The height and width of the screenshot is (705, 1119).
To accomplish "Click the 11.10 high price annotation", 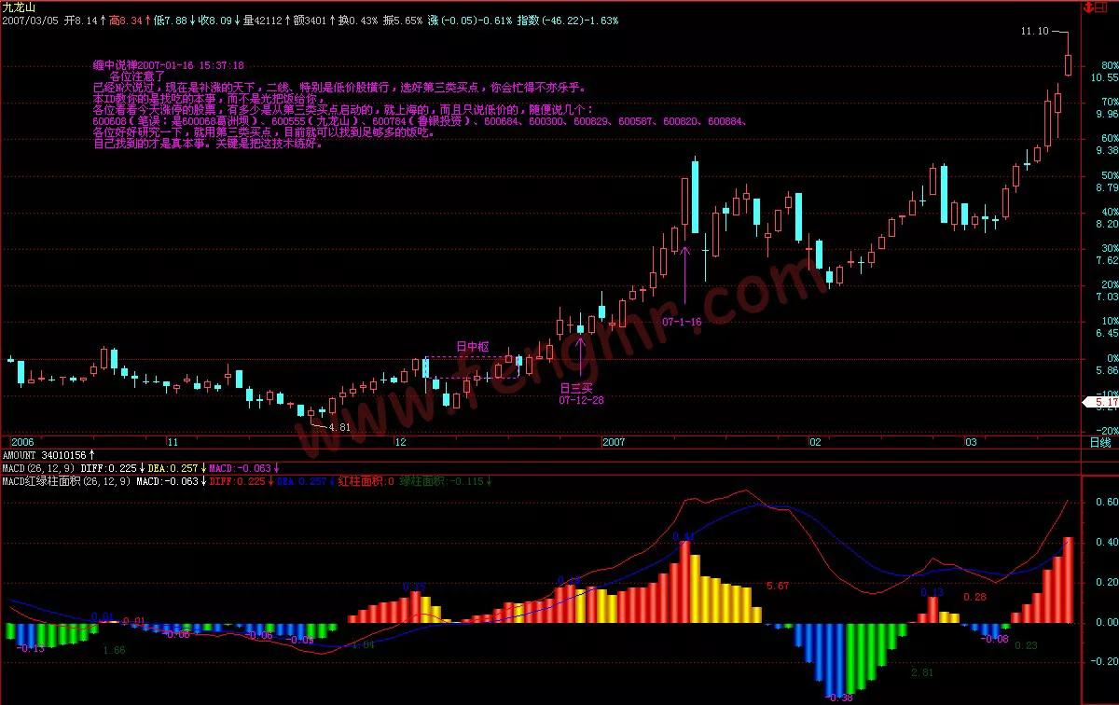I will click(1035, 32).
